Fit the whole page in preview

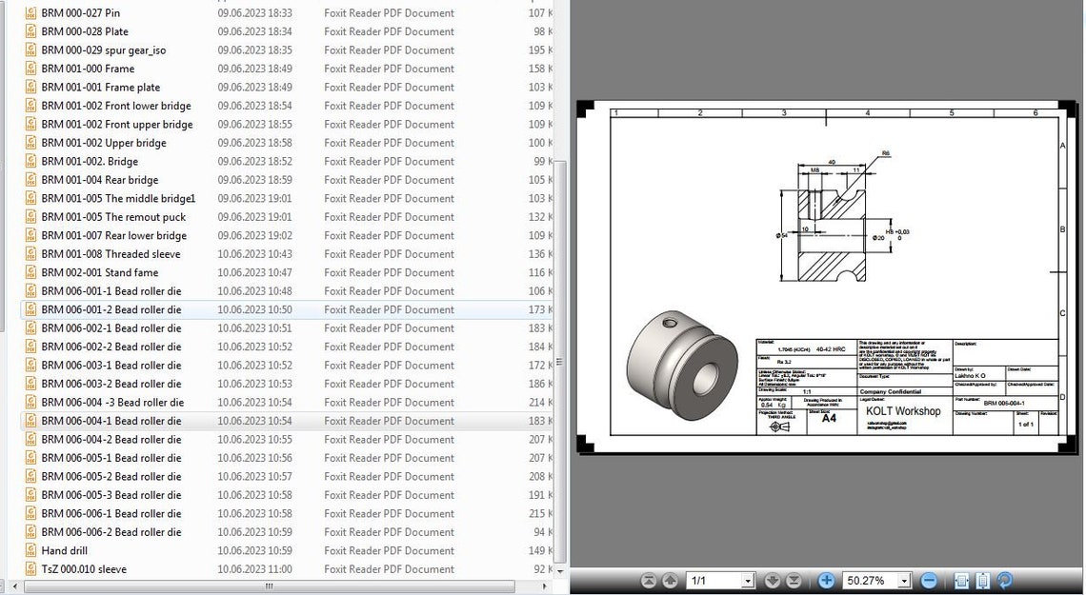[983, 581]
